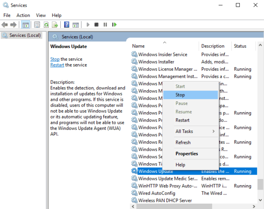Screen dimensions: 264x209
Task: Click the Restart the service link
Action: click(57, 65)
